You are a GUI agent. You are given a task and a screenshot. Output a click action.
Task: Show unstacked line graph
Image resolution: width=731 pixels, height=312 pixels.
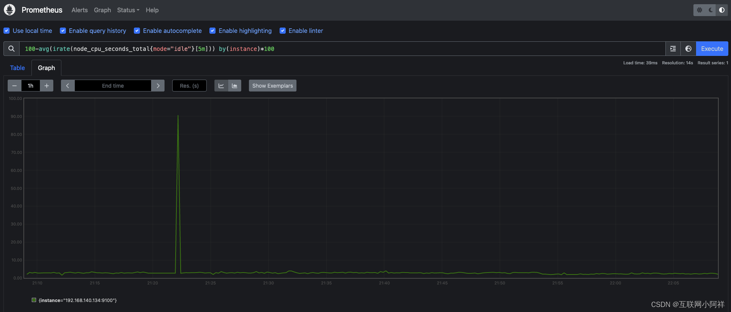pos(221,86)
